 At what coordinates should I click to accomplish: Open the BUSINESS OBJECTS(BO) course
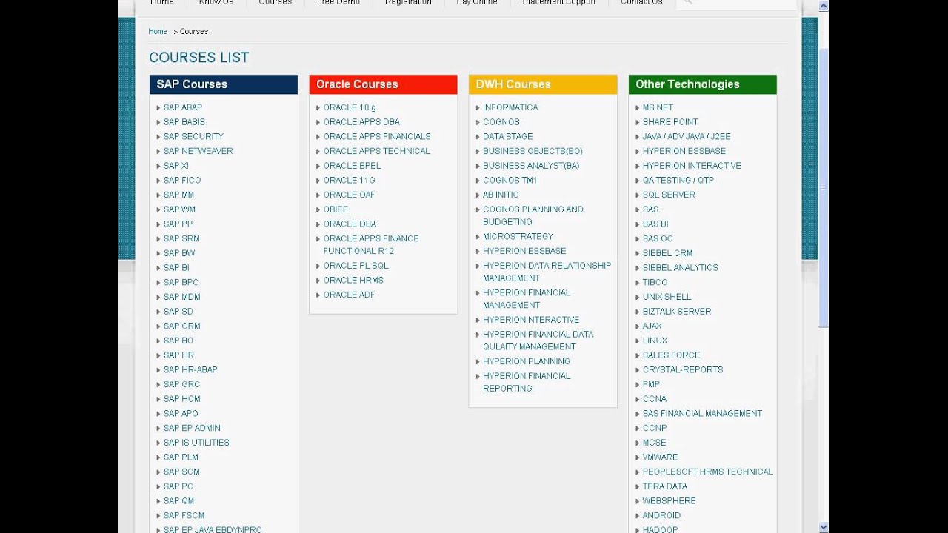pyautogui.click(x=533, y=151)
